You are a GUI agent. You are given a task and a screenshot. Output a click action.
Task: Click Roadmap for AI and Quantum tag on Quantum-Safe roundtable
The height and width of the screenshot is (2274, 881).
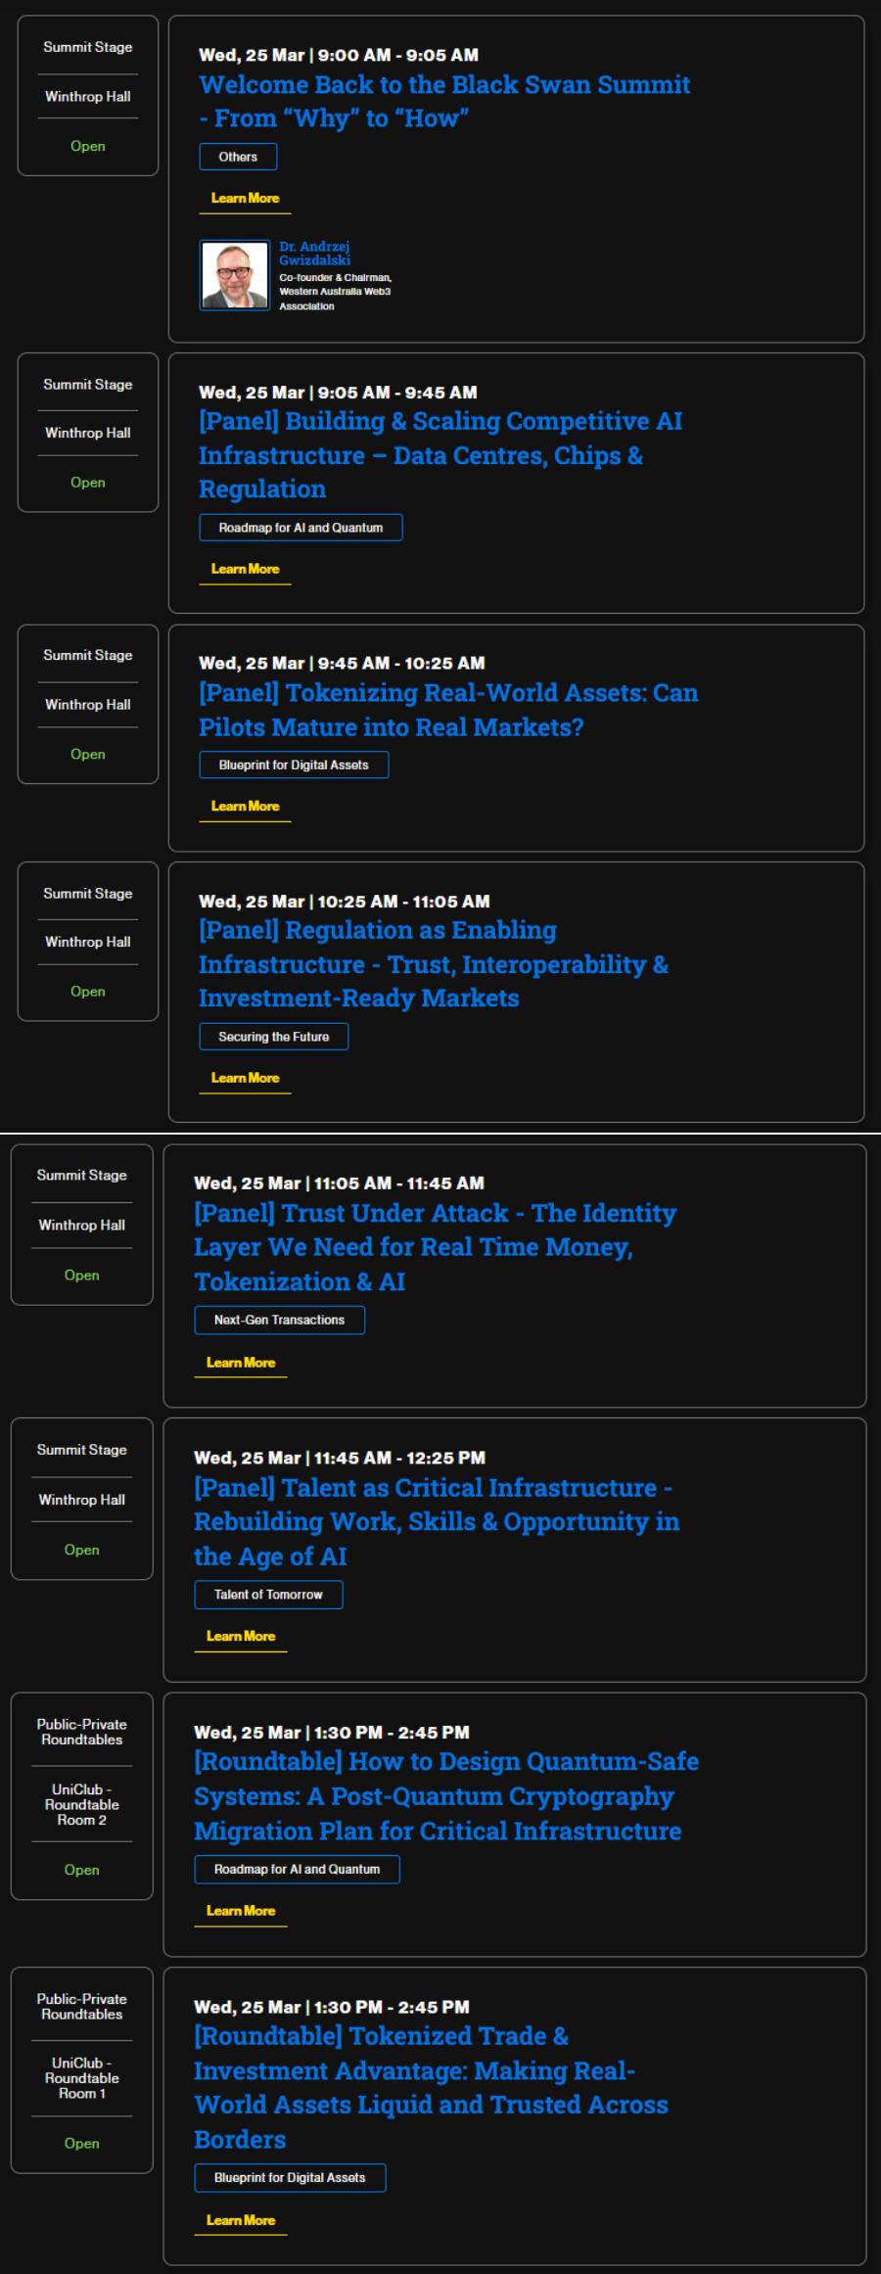pyautogui.click(x=297, y=1869)
